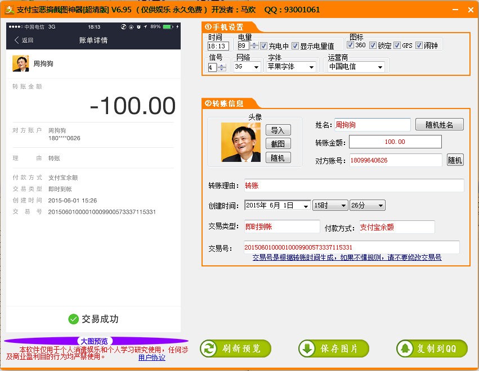Screen dimensions: 479x371
Task: Toggle the 显示电量值 checkbox
Action: tap(295, 46)
